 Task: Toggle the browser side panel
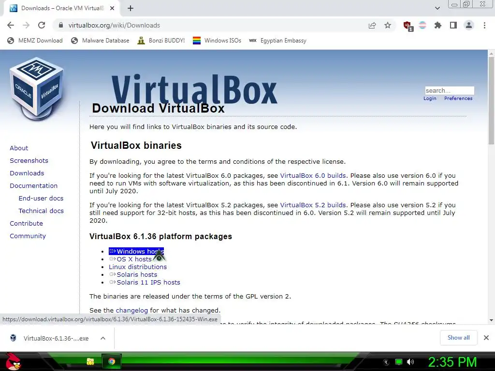[453, 25]
